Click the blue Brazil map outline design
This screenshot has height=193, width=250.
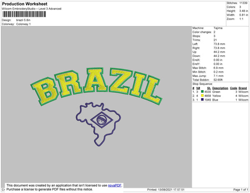pos(98,124)
